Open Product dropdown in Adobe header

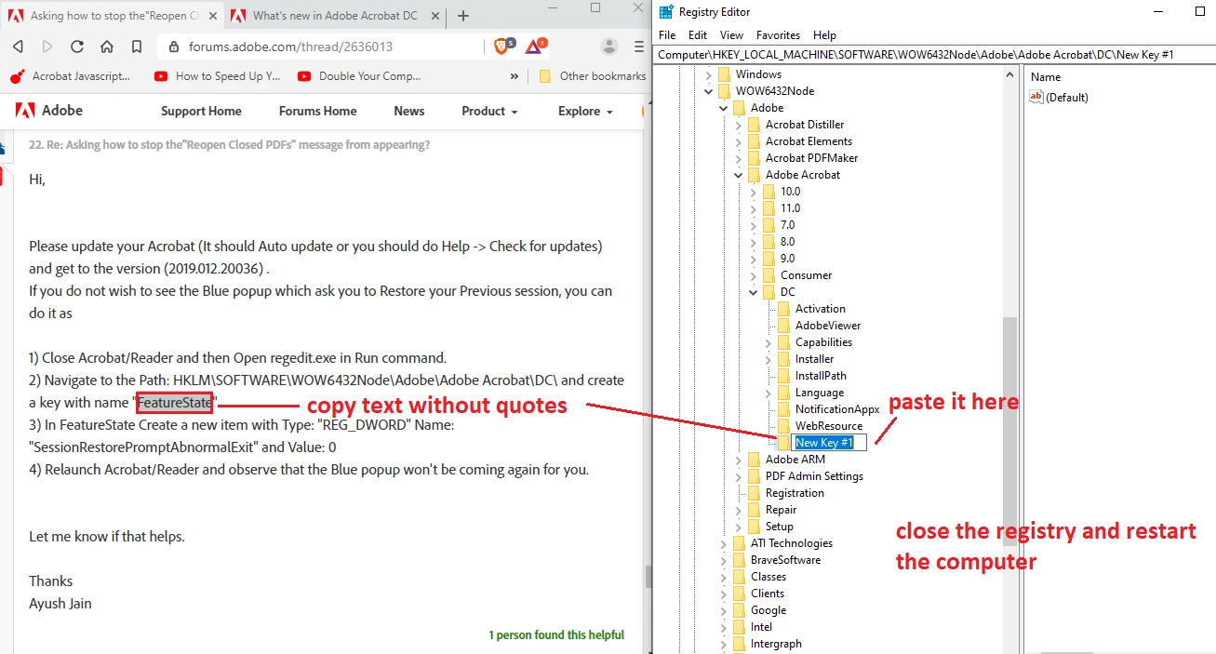coord(489,111)
